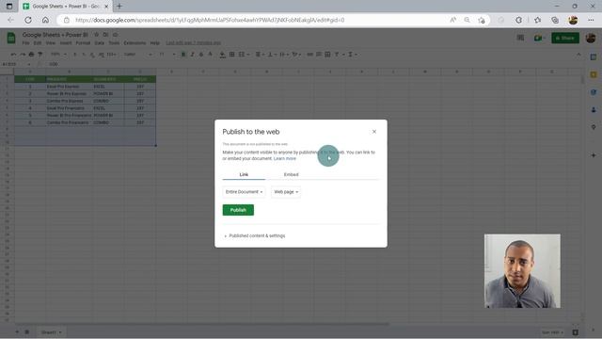This screenshot has width=602, height=339.
Task: Click the Last edit history link
Action: [193, 43]
